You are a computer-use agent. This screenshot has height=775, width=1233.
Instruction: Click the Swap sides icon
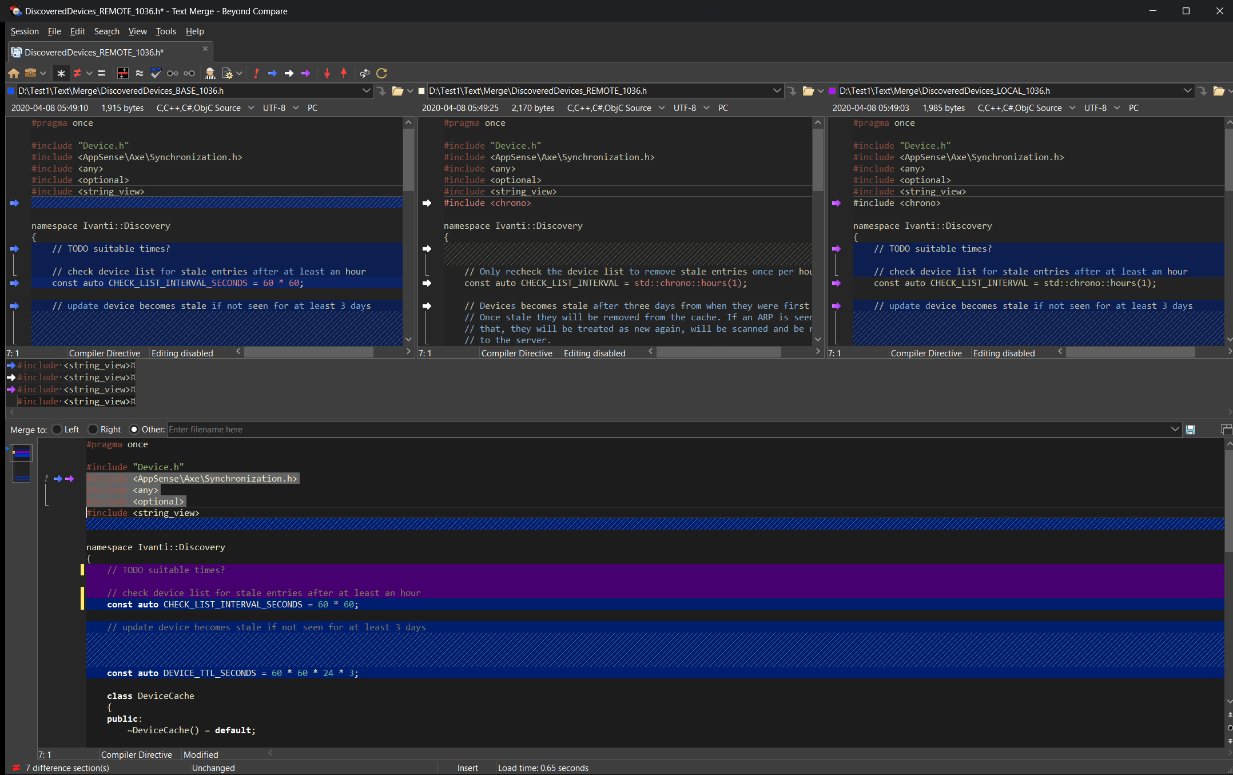[x=364, y=73]
